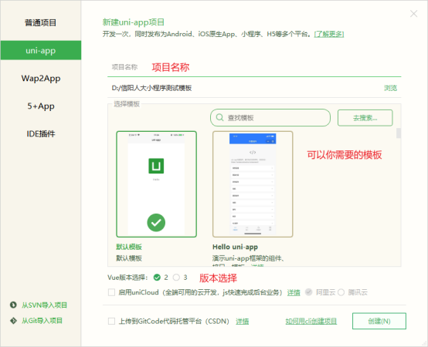Click the 创建(N) button

tap(379, 321)
